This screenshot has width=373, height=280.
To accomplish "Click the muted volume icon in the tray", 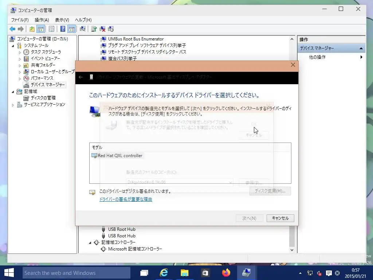I will [x=319, y=273].
